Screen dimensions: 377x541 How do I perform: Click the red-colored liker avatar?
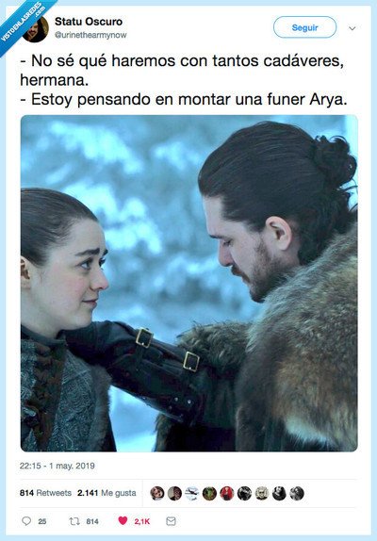pyautogui.click(x=227, y=493)
